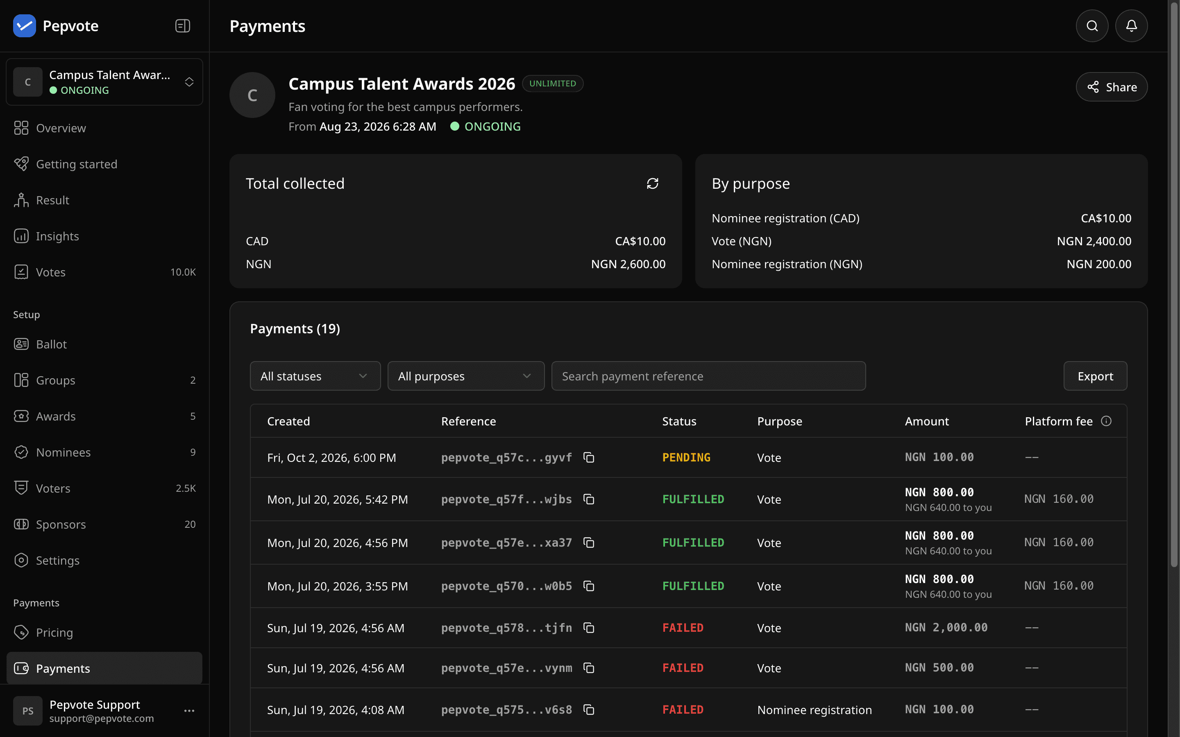Open the Insights section
This screenshot has width=1180, height=737.
[104, 236]
